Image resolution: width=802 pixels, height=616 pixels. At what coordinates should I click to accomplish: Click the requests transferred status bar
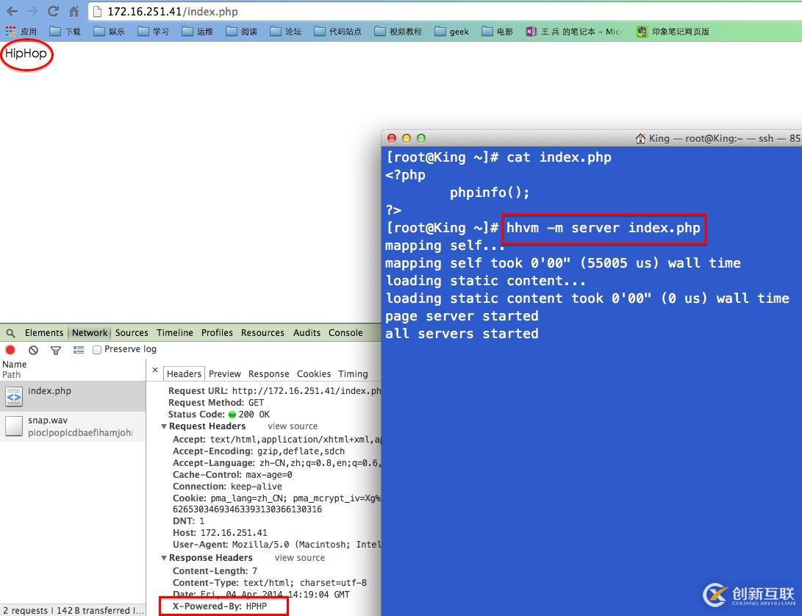pos(73,610)
